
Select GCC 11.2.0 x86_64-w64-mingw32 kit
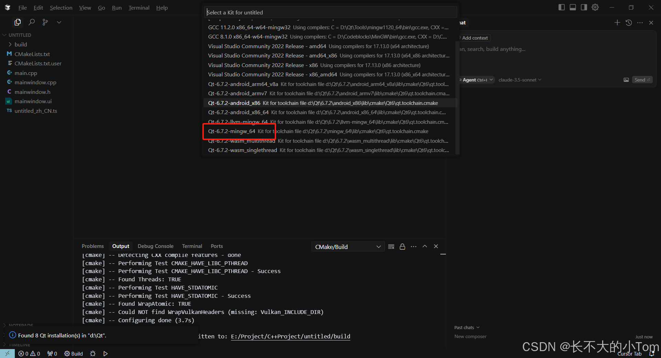[329, 27]
